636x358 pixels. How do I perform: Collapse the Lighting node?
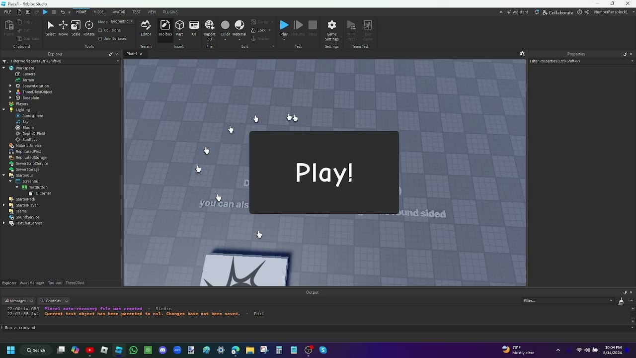click(4, 110)
